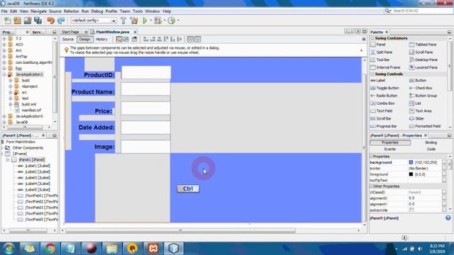Open the File menu
The width and height of the screenshot is (454, 255).
tap(4, 11)
